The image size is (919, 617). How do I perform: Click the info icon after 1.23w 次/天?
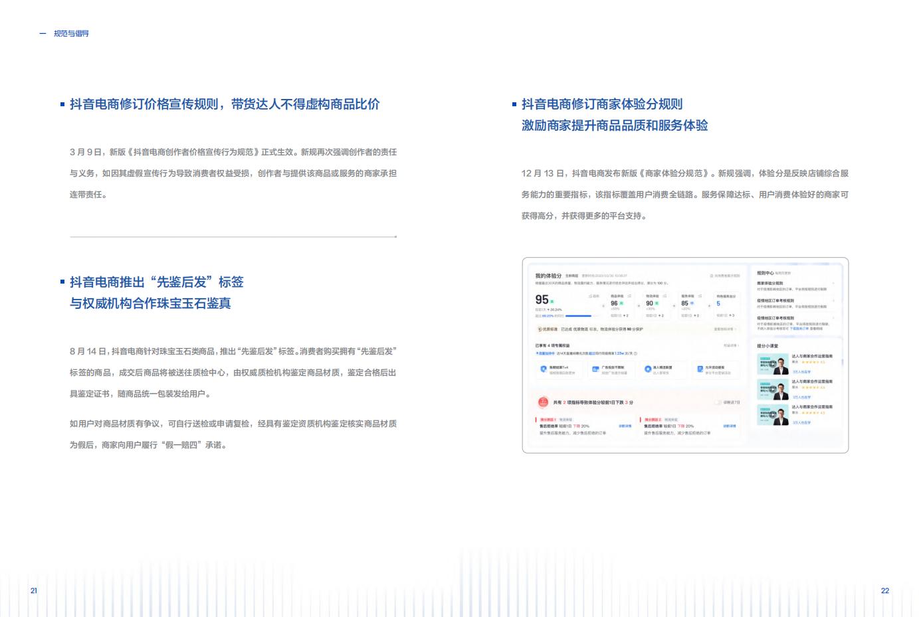(635, 353)
